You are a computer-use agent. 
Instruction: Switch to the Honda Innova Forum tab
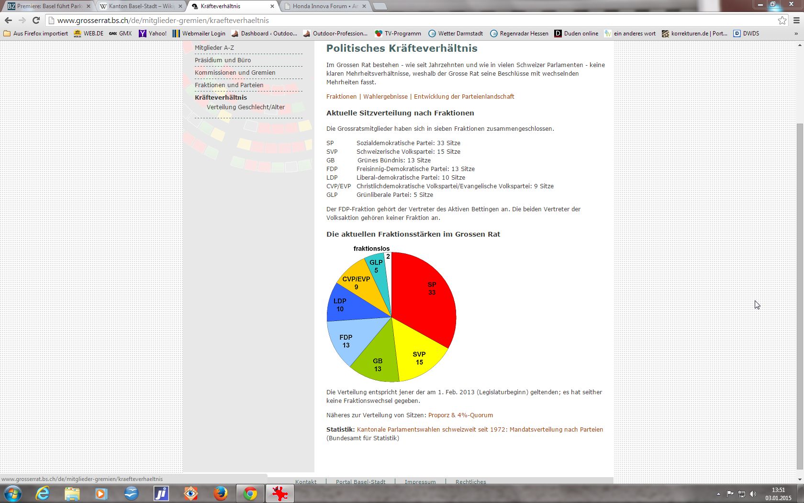pyautogui.click(x=325, y=6)
